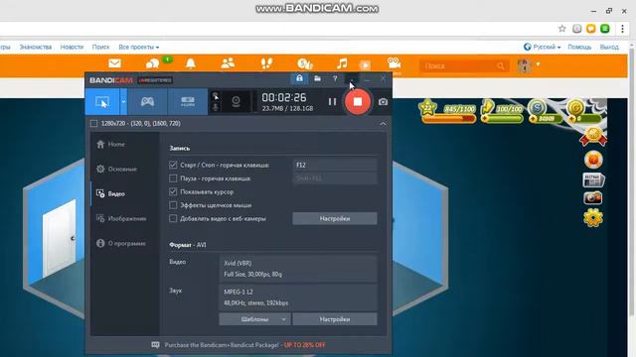Take a screenshot with camera icon
636x357 pixels.
[x=383, y=102]
